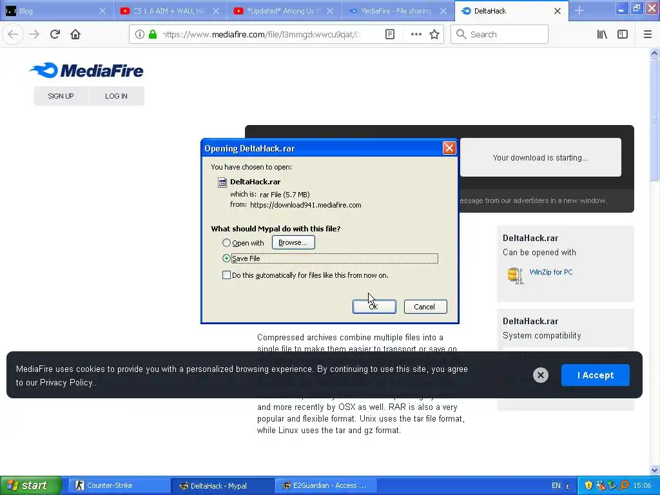Dismiss cookie banner with round X icon
Image resolution: width=660 pixels, height=495 pixels.
point(541,375)
